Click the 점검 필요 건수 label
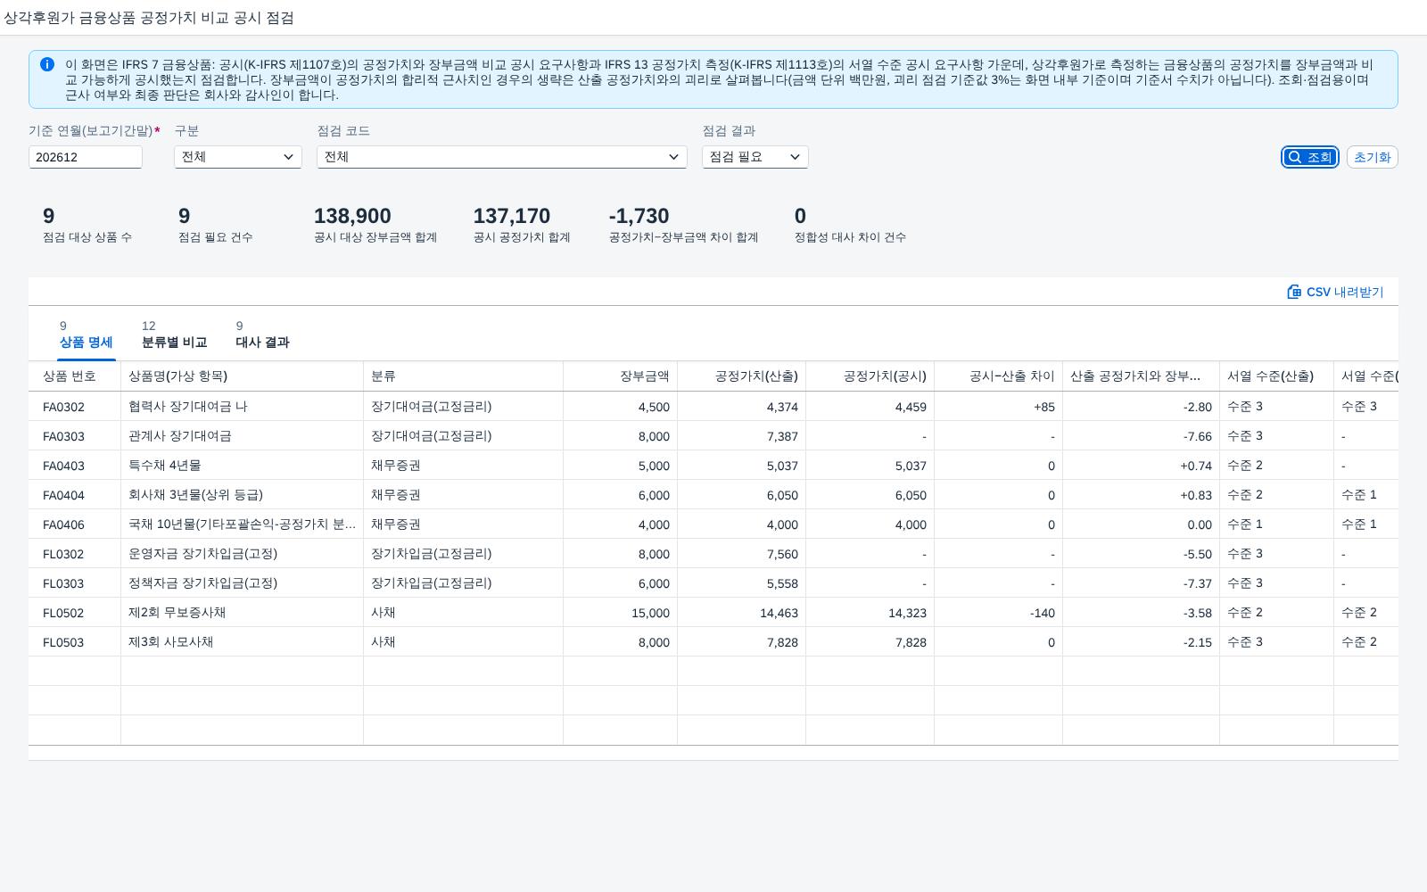Screen dimensions: 1427x892 click(215, 237)
